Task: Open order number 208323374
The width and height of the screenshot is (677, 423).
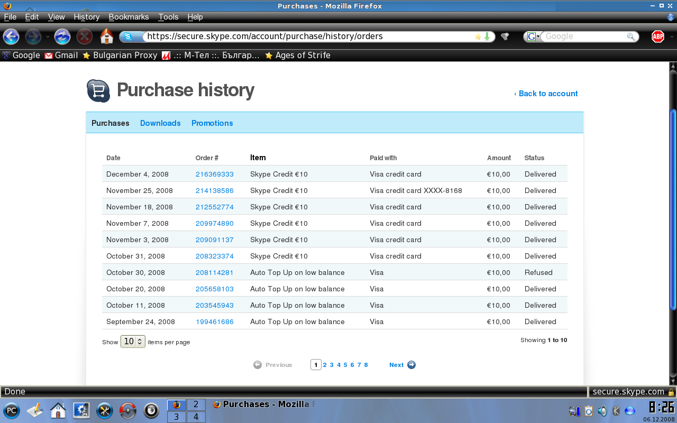Action: click(x=214, y=256)
